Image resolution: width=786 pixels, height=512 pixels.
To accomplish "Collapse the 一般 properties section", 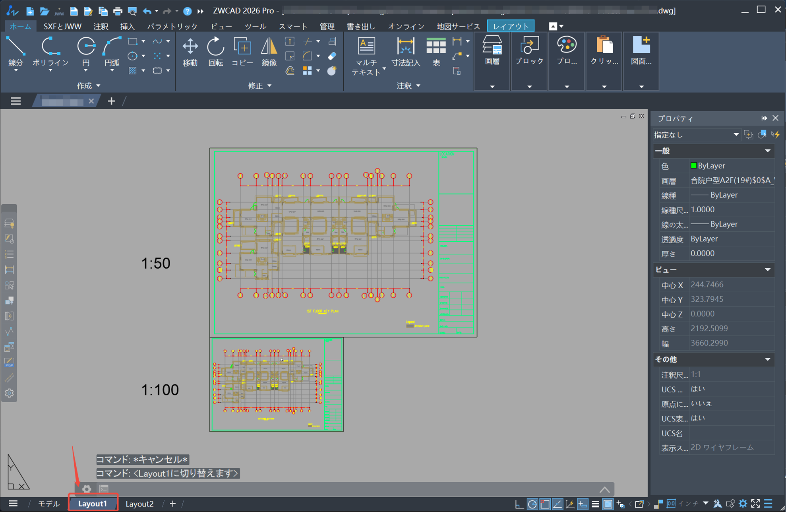I will (767, 151).
